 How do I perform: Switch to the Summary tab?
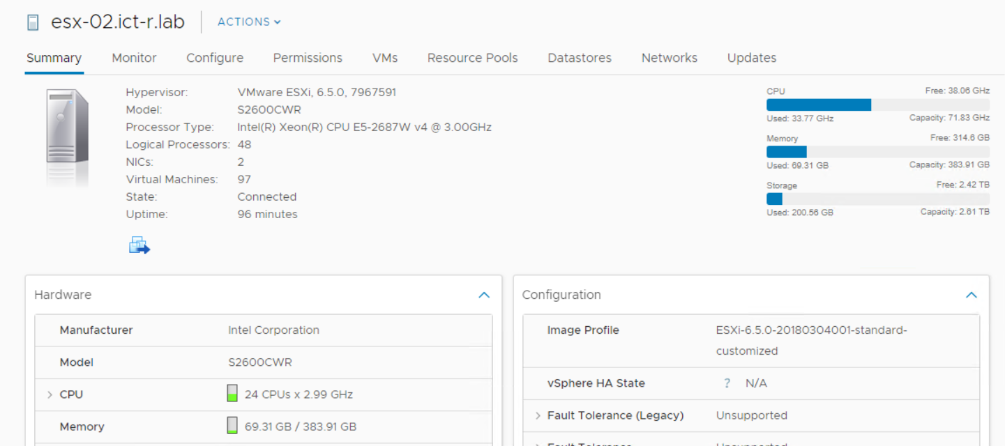(54, 58)
